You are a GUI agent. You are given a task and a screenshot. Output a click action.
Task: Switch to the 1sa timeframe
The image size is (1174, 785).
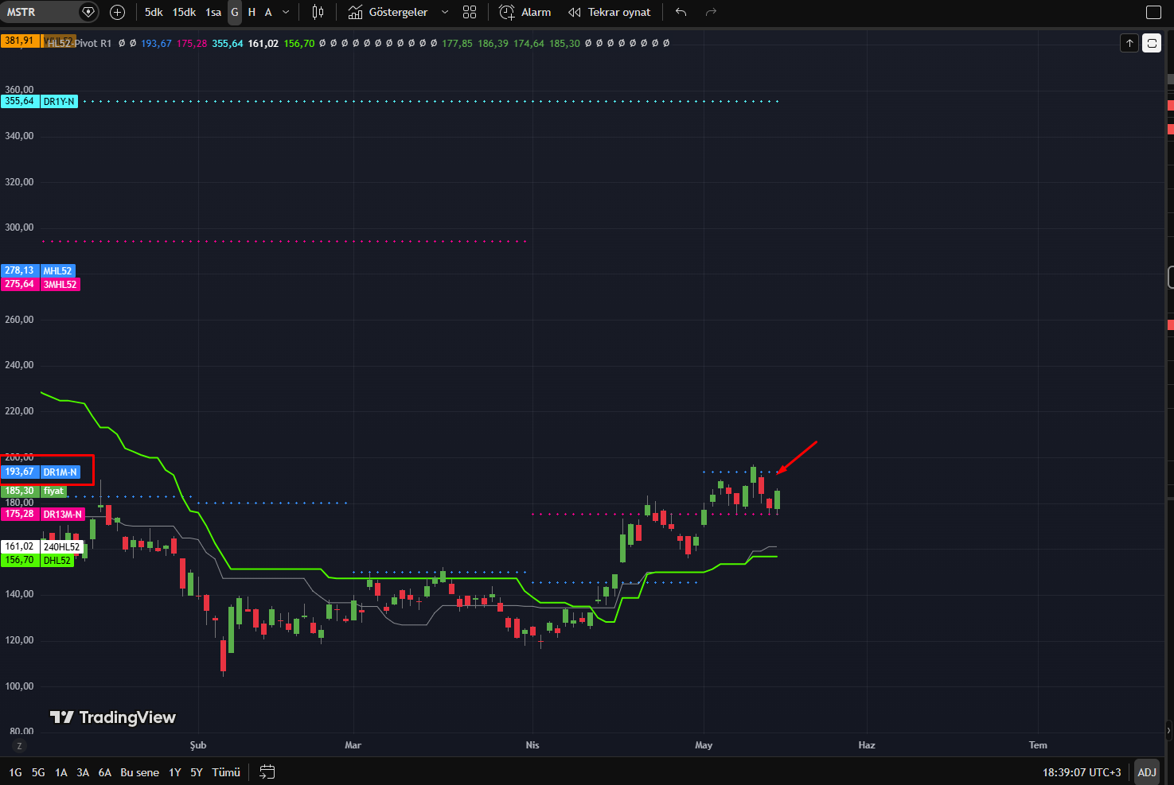pos(213,12)
